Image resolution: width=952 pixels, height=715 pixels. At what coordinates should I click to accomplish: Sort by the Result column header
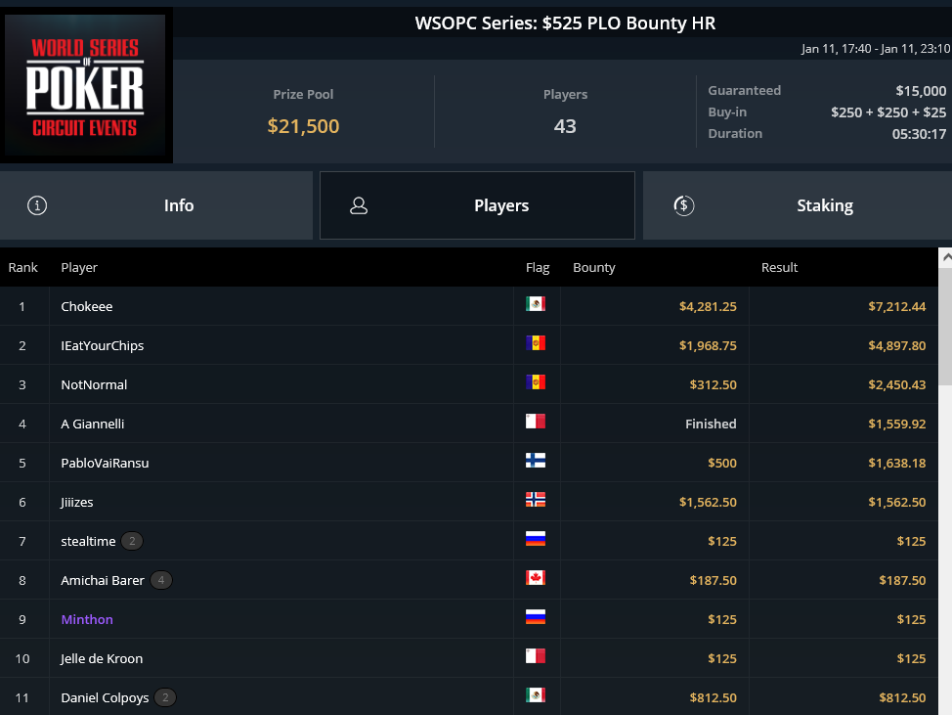click(x=779, y=267)
